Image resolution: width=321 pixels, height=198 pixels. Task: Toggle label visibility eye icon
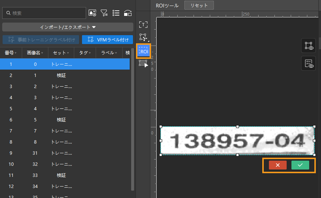click(x=308, y=46)
